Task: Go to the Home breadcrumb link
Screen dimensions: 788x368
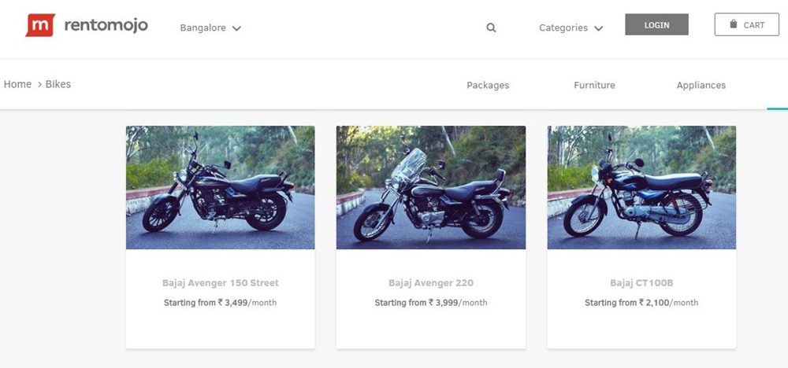Action: click(17, 84)
